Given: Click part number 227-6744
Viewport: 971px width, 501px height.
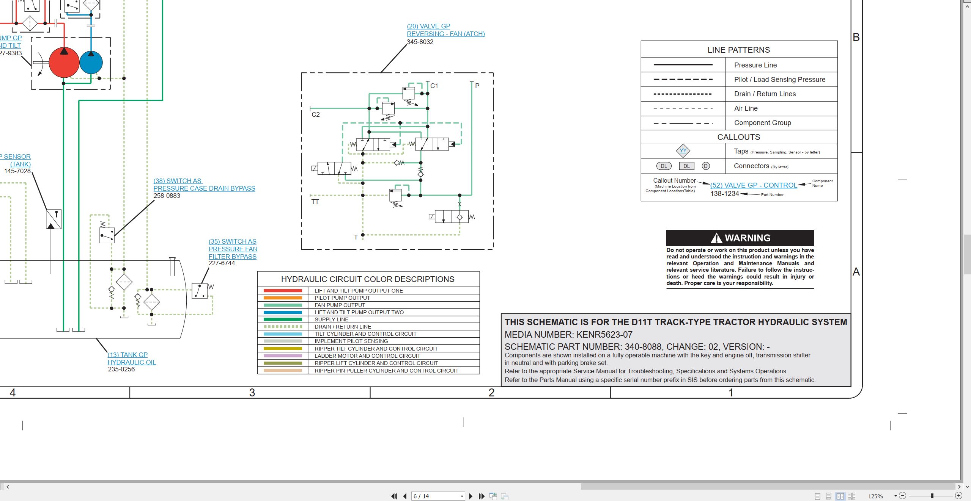Looking at the screenshot, I should pyautogui.click(x=222, y=263).
